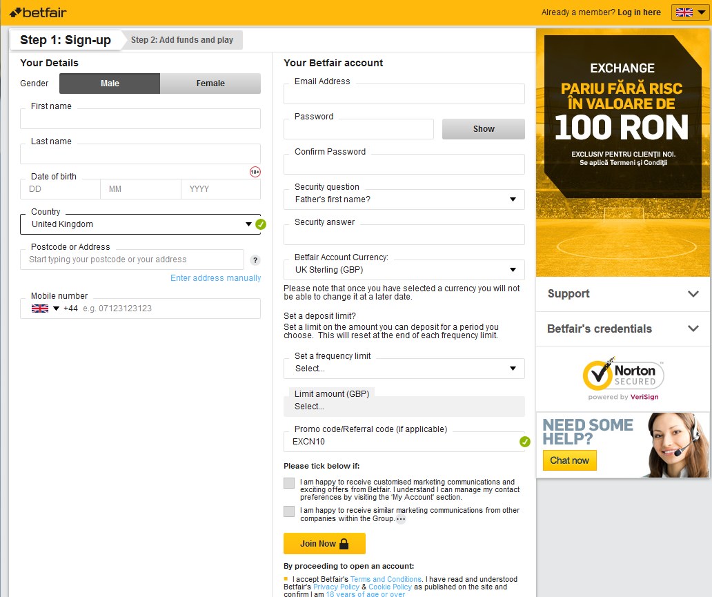Click the DD day of birth field
712x597 pixels.
point(61,189)
